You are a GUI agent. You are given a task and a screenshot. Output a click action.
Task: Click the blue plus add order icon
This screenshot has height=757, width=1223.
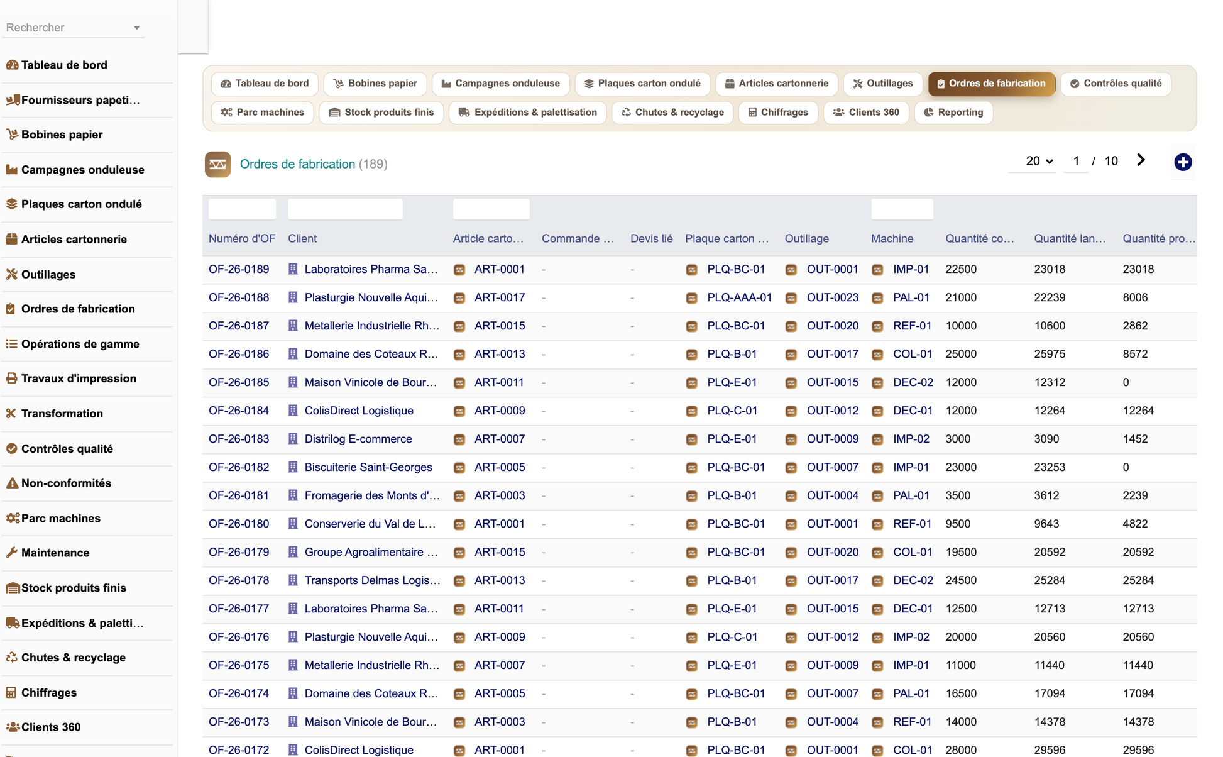coord(1183,162)
